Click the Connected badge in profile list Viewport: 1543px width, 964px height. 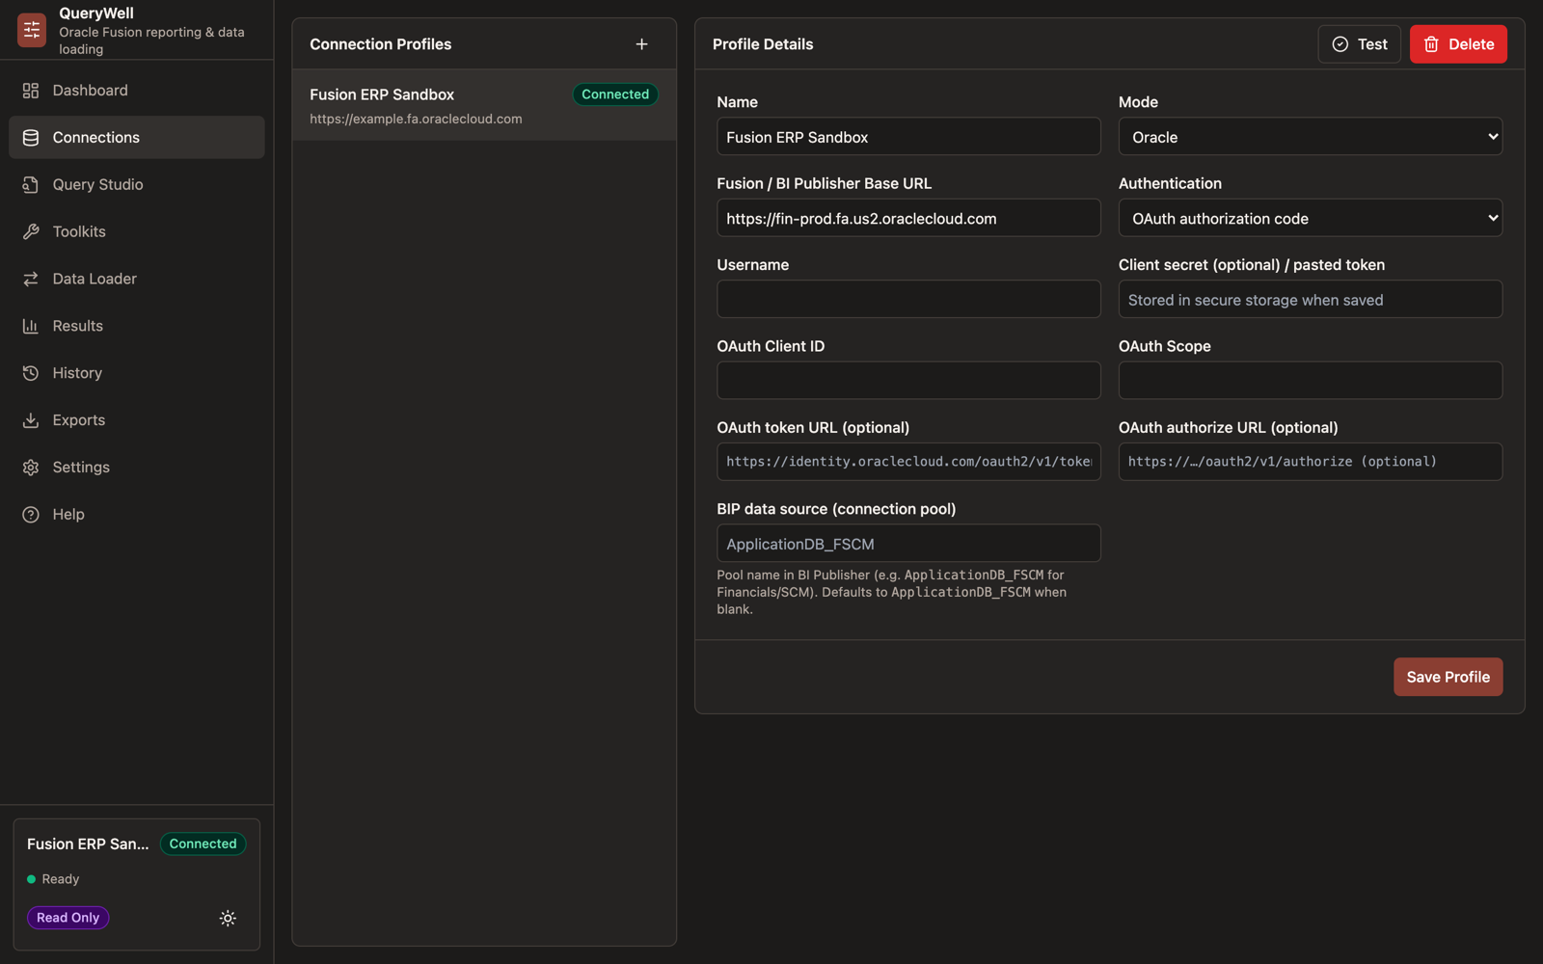(615, 94)
